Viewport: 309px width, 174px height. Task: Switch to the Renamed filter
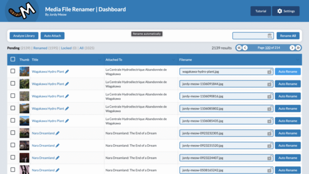[40, 48]
